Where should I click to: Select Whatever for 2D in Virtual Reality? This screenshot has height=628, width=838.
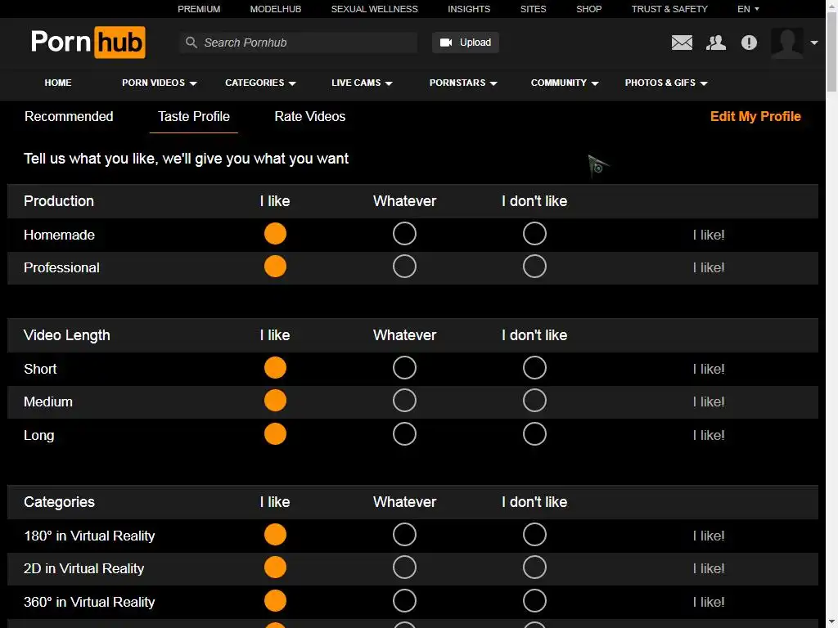[x=404, y=567]
